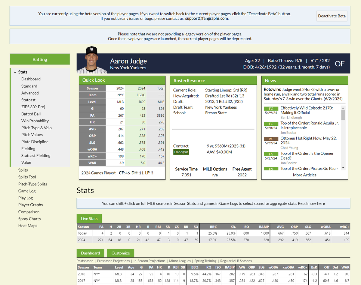The width and height of the screenshot is (361, 285).
Task: Open the Value sidebar item
Action: point(26,162)
